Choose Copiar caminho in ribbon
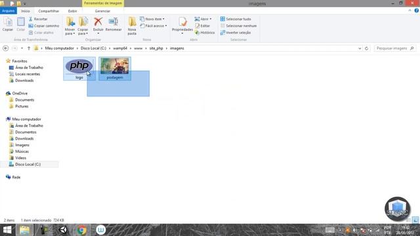The height and width of the screenshot is (236, 420). point(44,26)
